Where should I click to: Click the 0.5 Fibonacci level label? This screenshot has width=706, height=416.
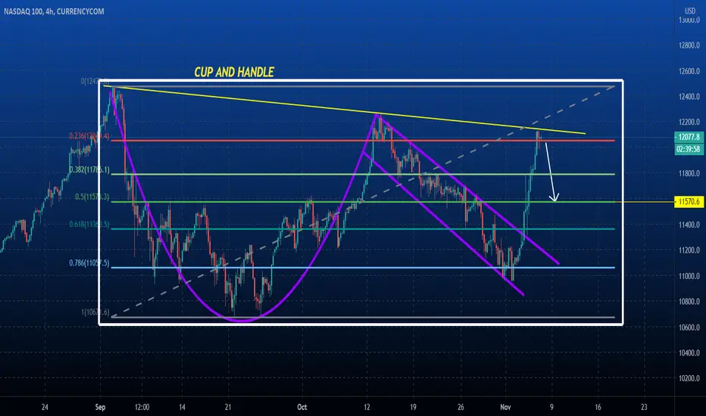coord(92,197)
